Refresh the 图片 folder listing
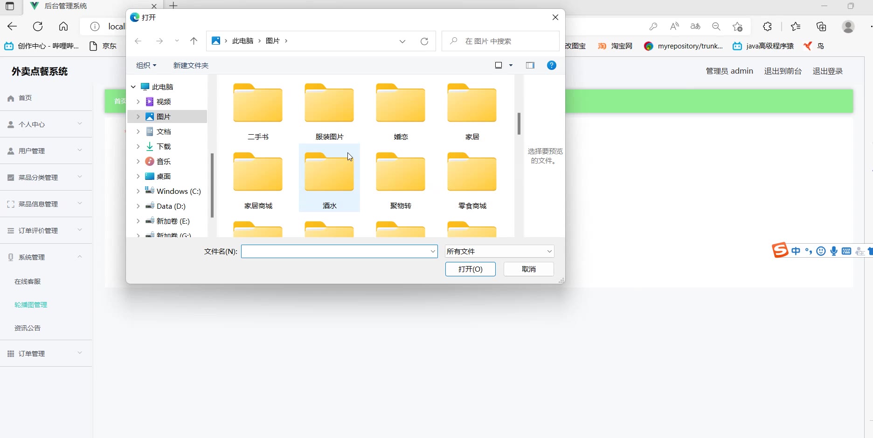The height and width of the screenshot is (438, 873). coord(424,41)
